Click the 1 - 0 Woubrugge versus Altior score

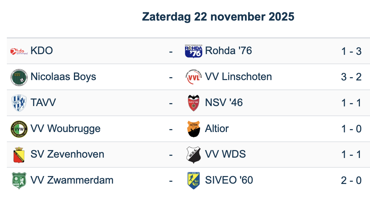click(351, 129)
